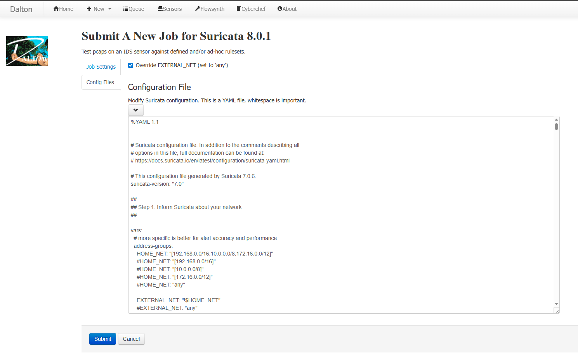The height and width of the screenshot is (361, 578).
Task: Click the uncommented HOME_NET line with three ranges
Action: coord(205,254)
